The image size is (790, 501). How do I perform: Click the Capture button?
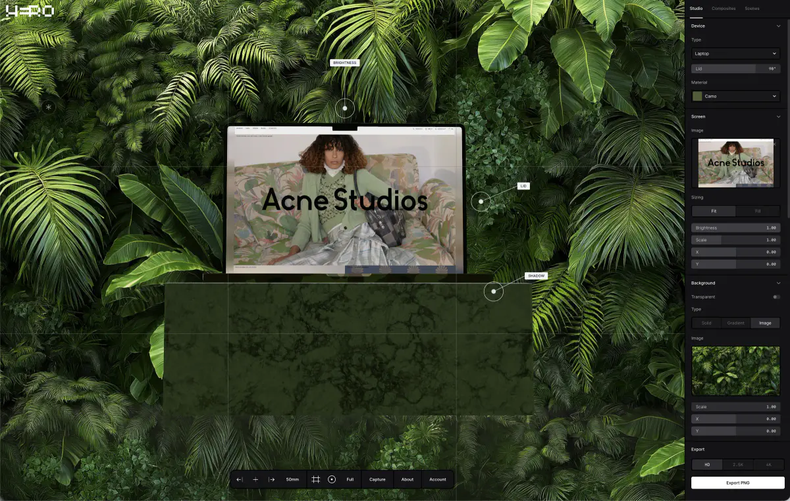click(x=377, y=479)
